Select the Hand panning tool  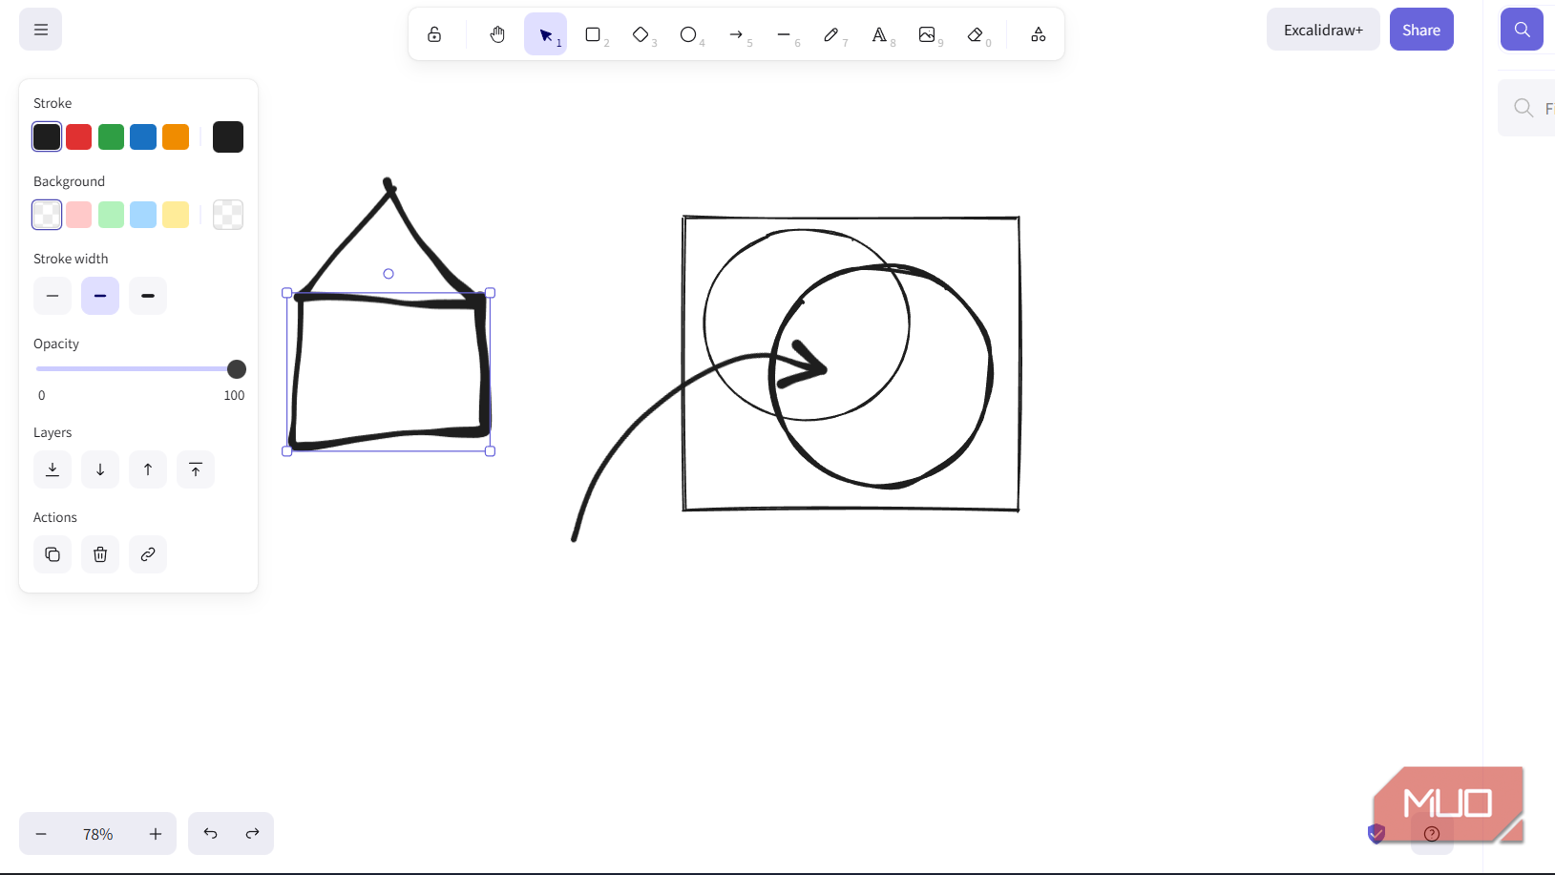[x=496, y=33]
